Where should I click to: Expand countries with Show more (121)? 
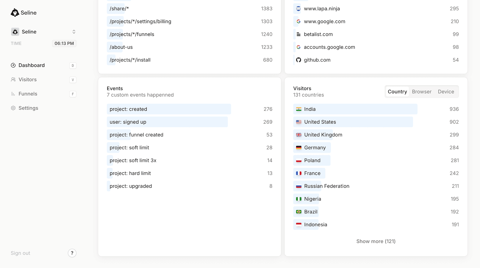(376, 241)
